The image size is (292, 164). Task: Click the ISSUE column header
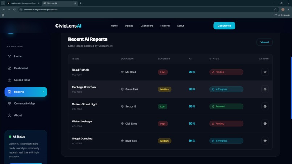click(x=76, y=59)
